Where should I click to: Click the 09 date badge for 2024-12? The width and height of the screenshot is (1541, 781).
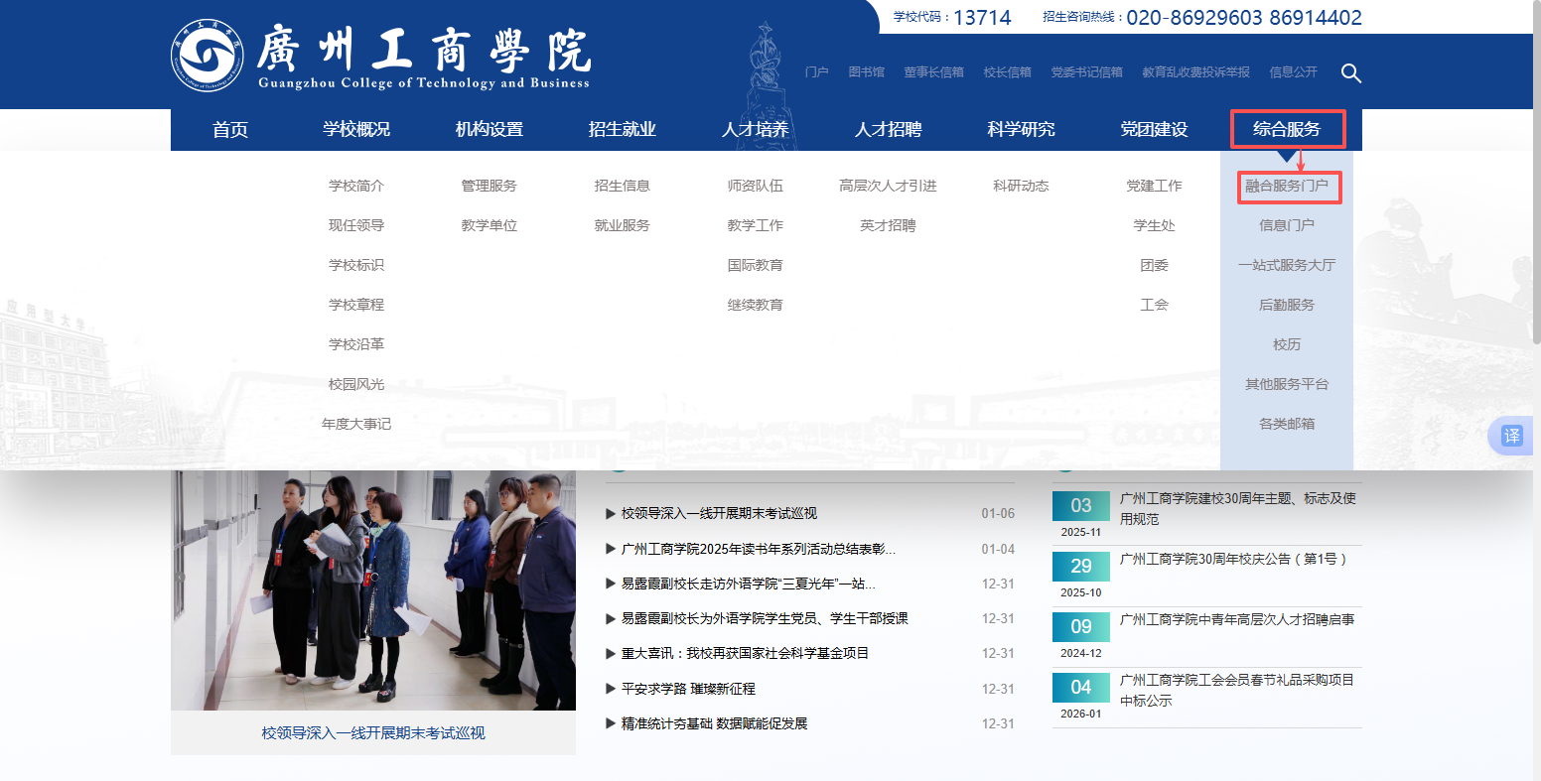1080,627
